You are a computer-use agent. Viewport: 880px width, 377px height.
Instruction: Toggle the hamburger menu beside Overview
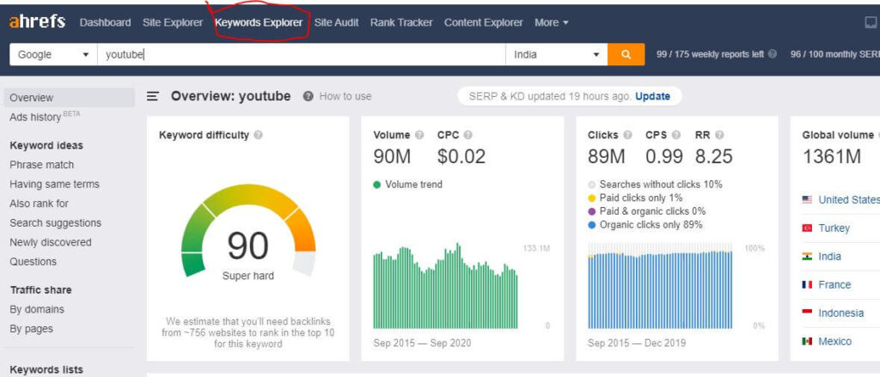click(x=153, y=96)
